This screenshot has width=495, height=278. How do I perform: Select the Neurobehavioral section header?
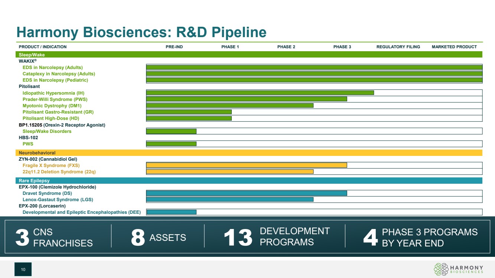point(37,153)
